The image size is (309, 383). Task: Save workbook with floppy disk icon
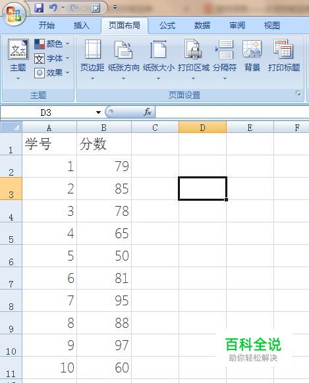click(x=39, y=8)
